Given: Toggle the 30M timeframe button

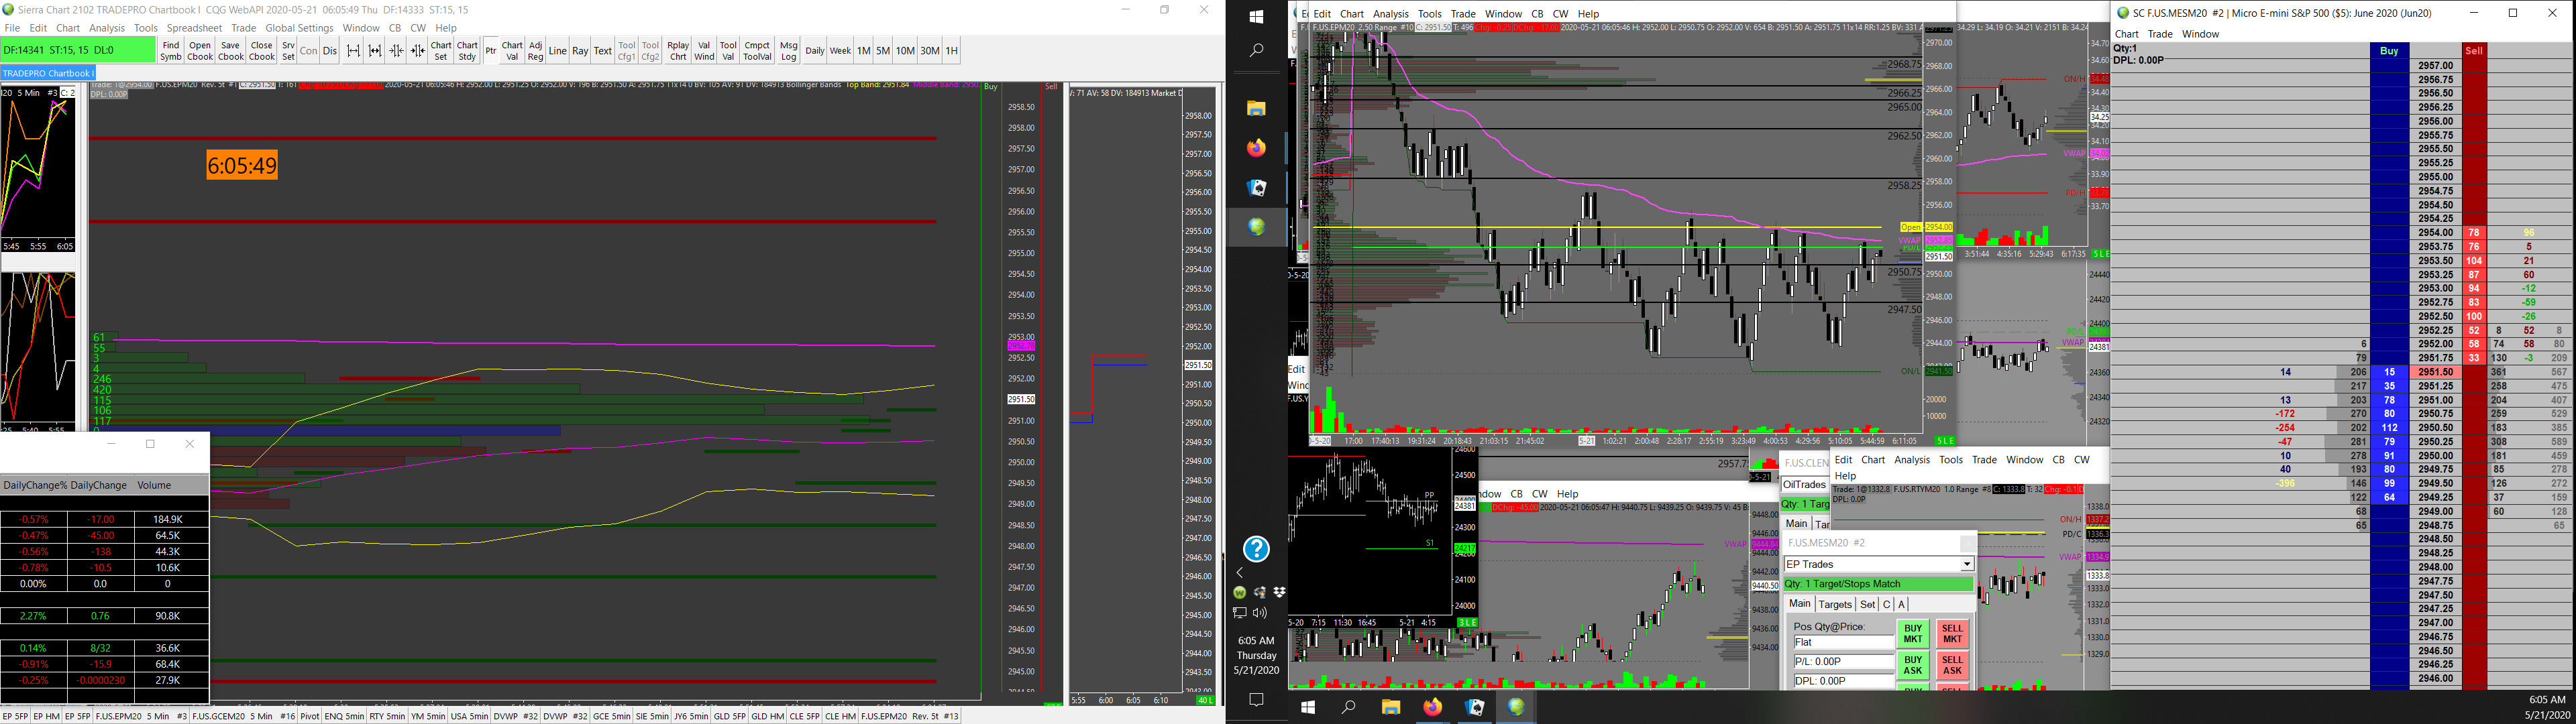Looking at the screenshot, I should point(929,51).
